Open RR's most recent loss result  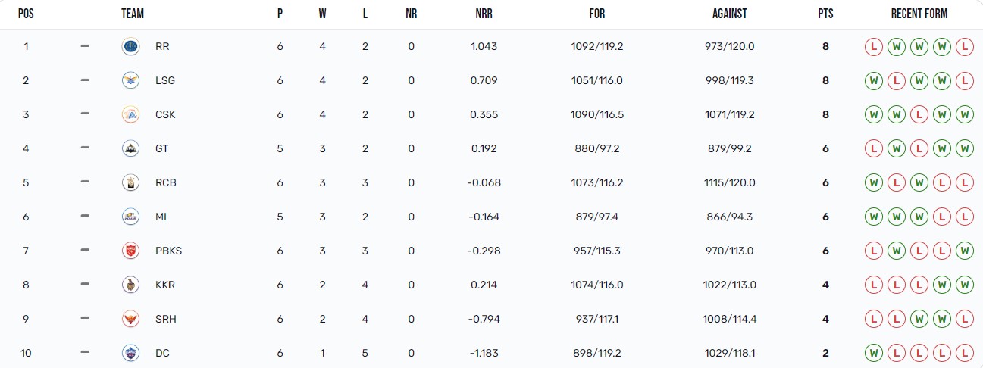[x=965, y=46]
